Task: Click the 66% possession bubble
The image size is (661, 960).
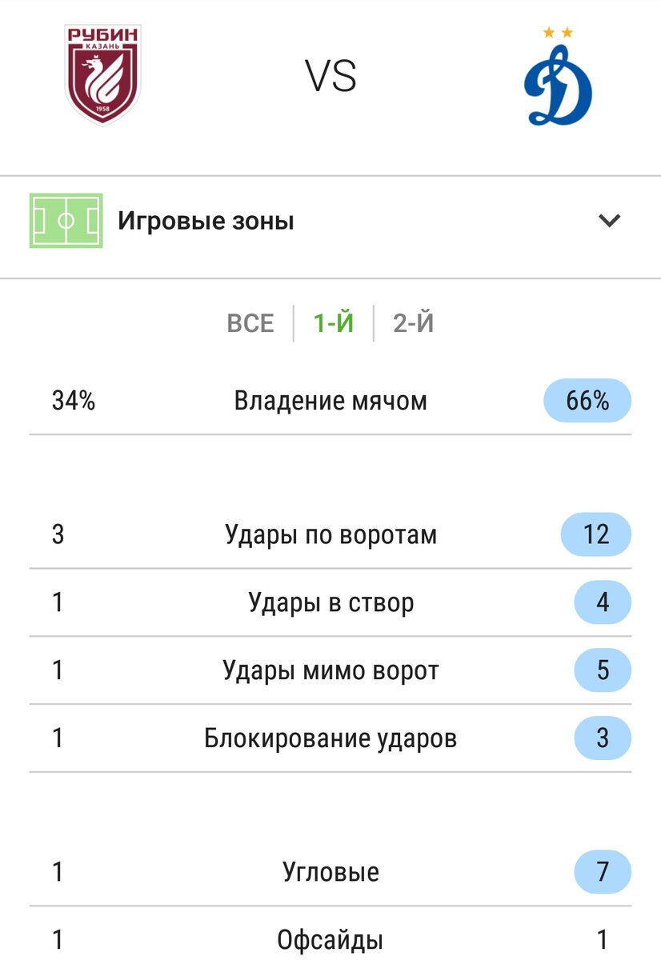Action: (585, 400)
